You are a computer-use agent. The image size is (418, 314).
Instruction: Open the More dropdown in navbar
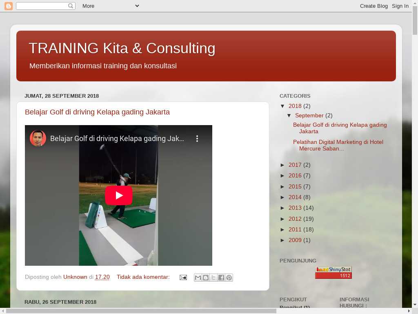click(111, 6)
